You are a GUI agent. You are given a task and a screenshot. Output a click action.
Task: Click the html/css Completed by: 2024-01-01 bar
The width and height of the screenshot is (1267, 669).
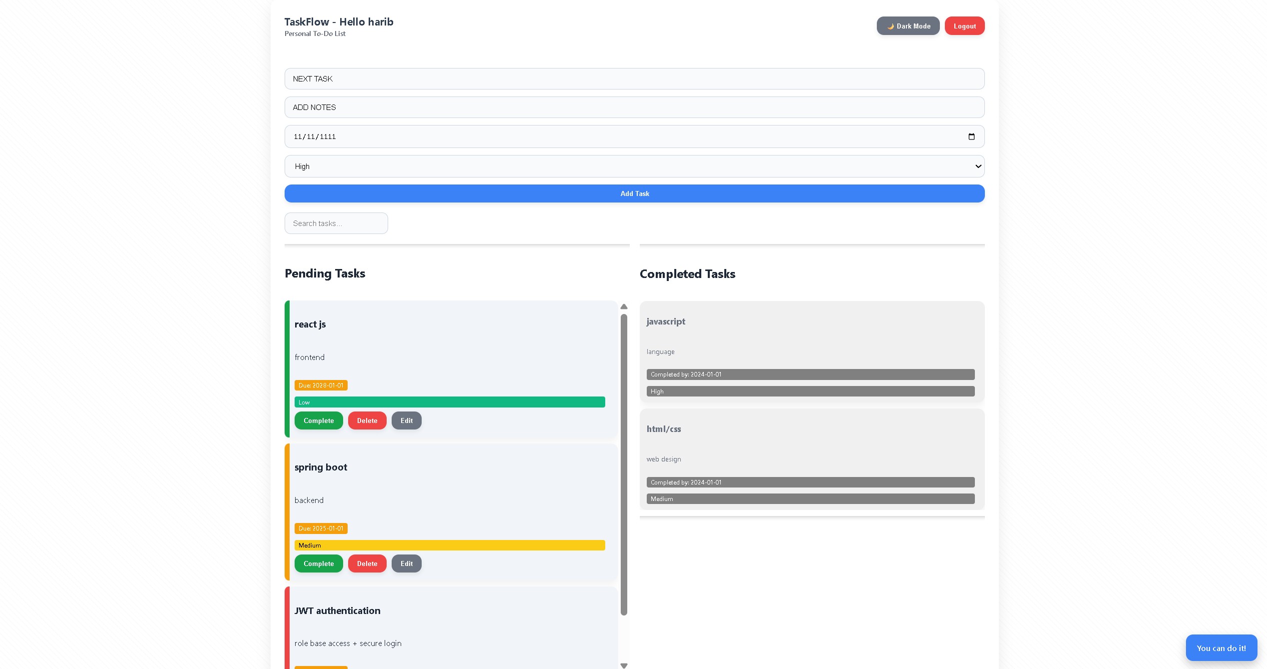[810, 482]
